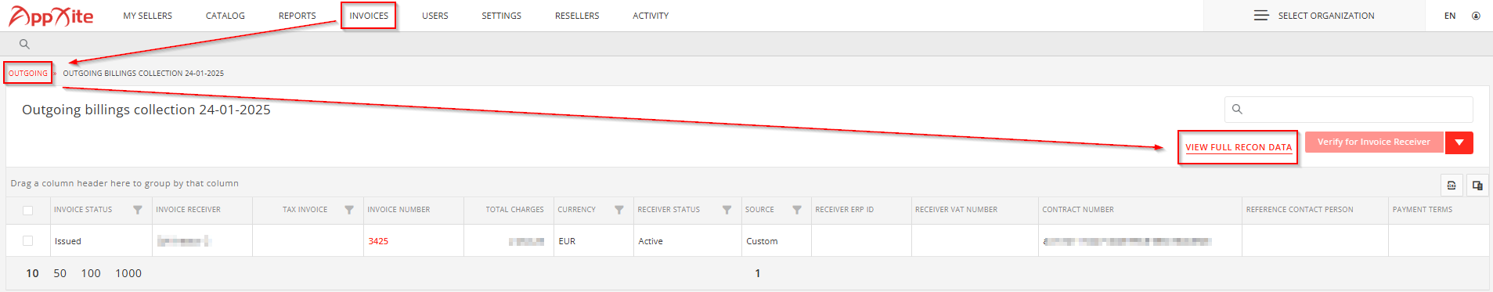Open the Invoices menu
1493x292 pixels.
[x=369, y=16]
